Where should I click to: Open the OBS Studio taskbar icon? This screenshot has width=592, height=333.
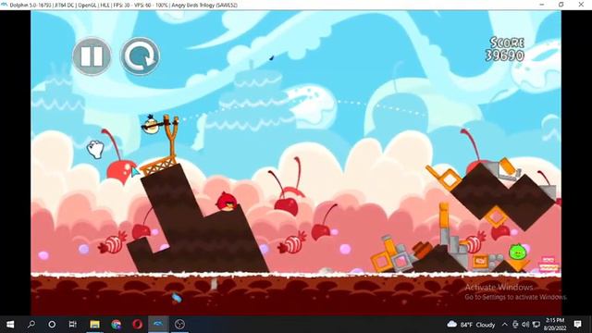point(180,325)
